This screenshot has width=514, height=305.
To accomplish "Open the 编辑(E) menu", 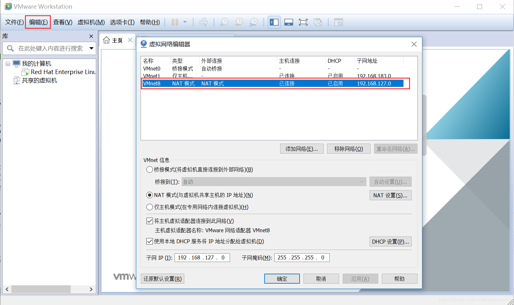I will point(38,22).
